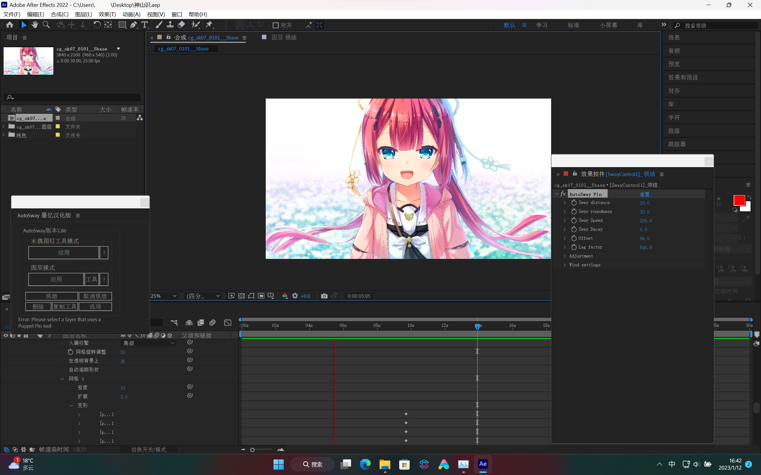Viewport: 761px width, 475px height.
Task: Switch to the 学习 workspace
Action: (x=542, y=25)
